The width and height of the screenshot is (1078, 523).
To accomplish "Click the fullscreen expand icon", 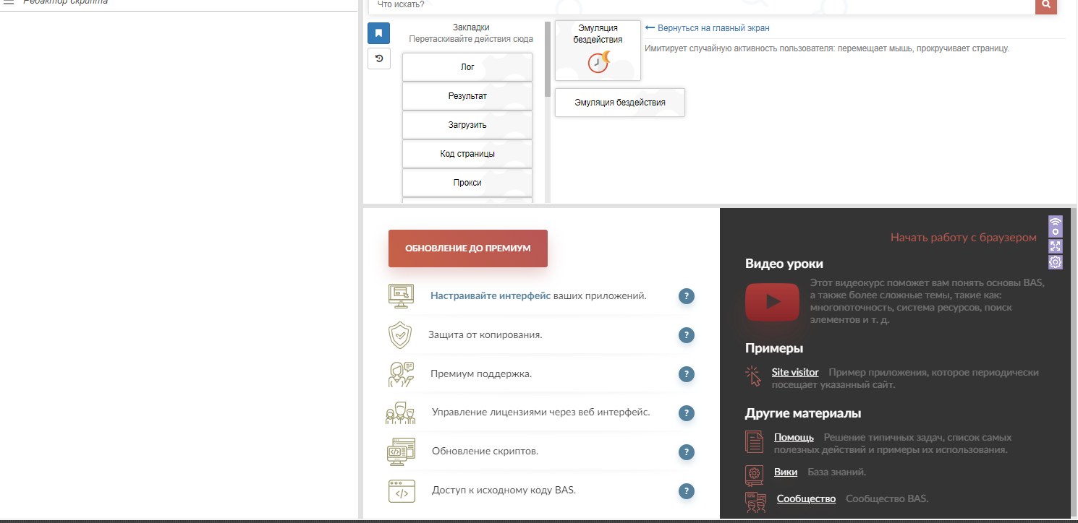I will click(x=1056, y=246).
